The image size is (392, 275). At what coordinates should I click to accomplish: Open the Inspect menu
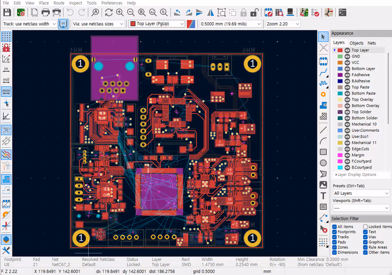tap(76, 3)
